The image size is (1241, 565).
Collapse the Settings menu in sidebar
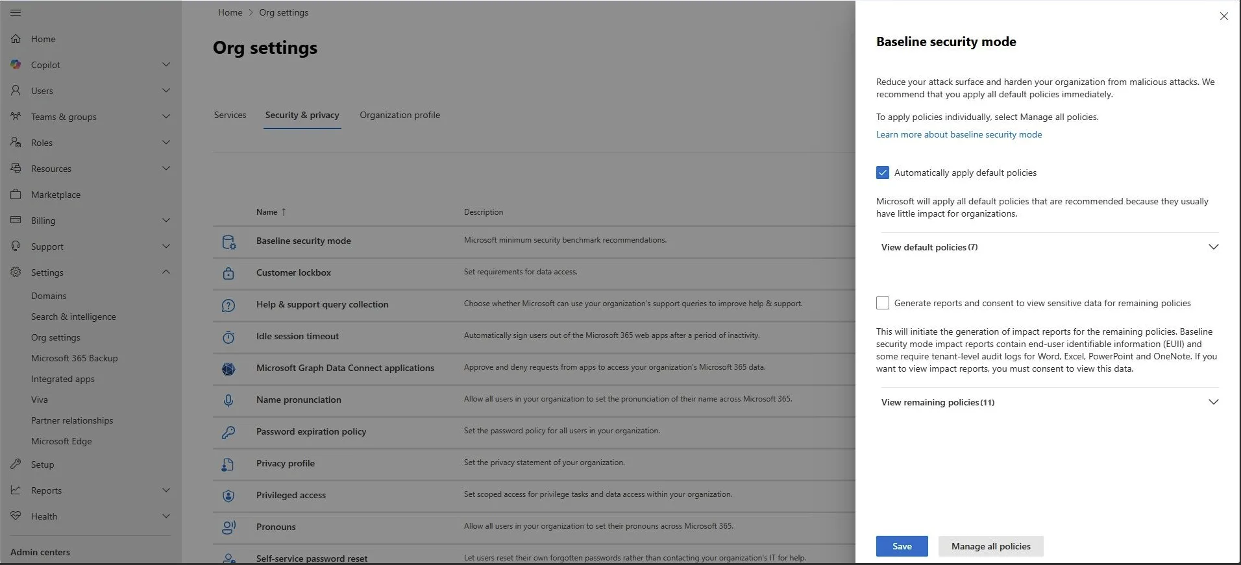pyautogui.click(x=166, y=272)
